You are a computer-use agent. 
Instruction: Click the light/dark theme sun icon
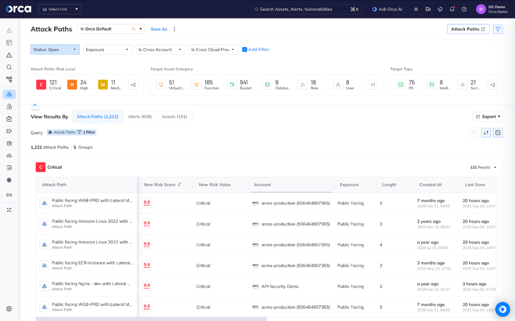pos(416,9)
